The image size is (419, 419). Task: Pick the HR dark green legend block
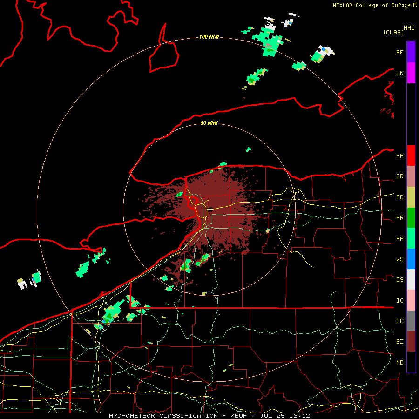click(411, 218)
